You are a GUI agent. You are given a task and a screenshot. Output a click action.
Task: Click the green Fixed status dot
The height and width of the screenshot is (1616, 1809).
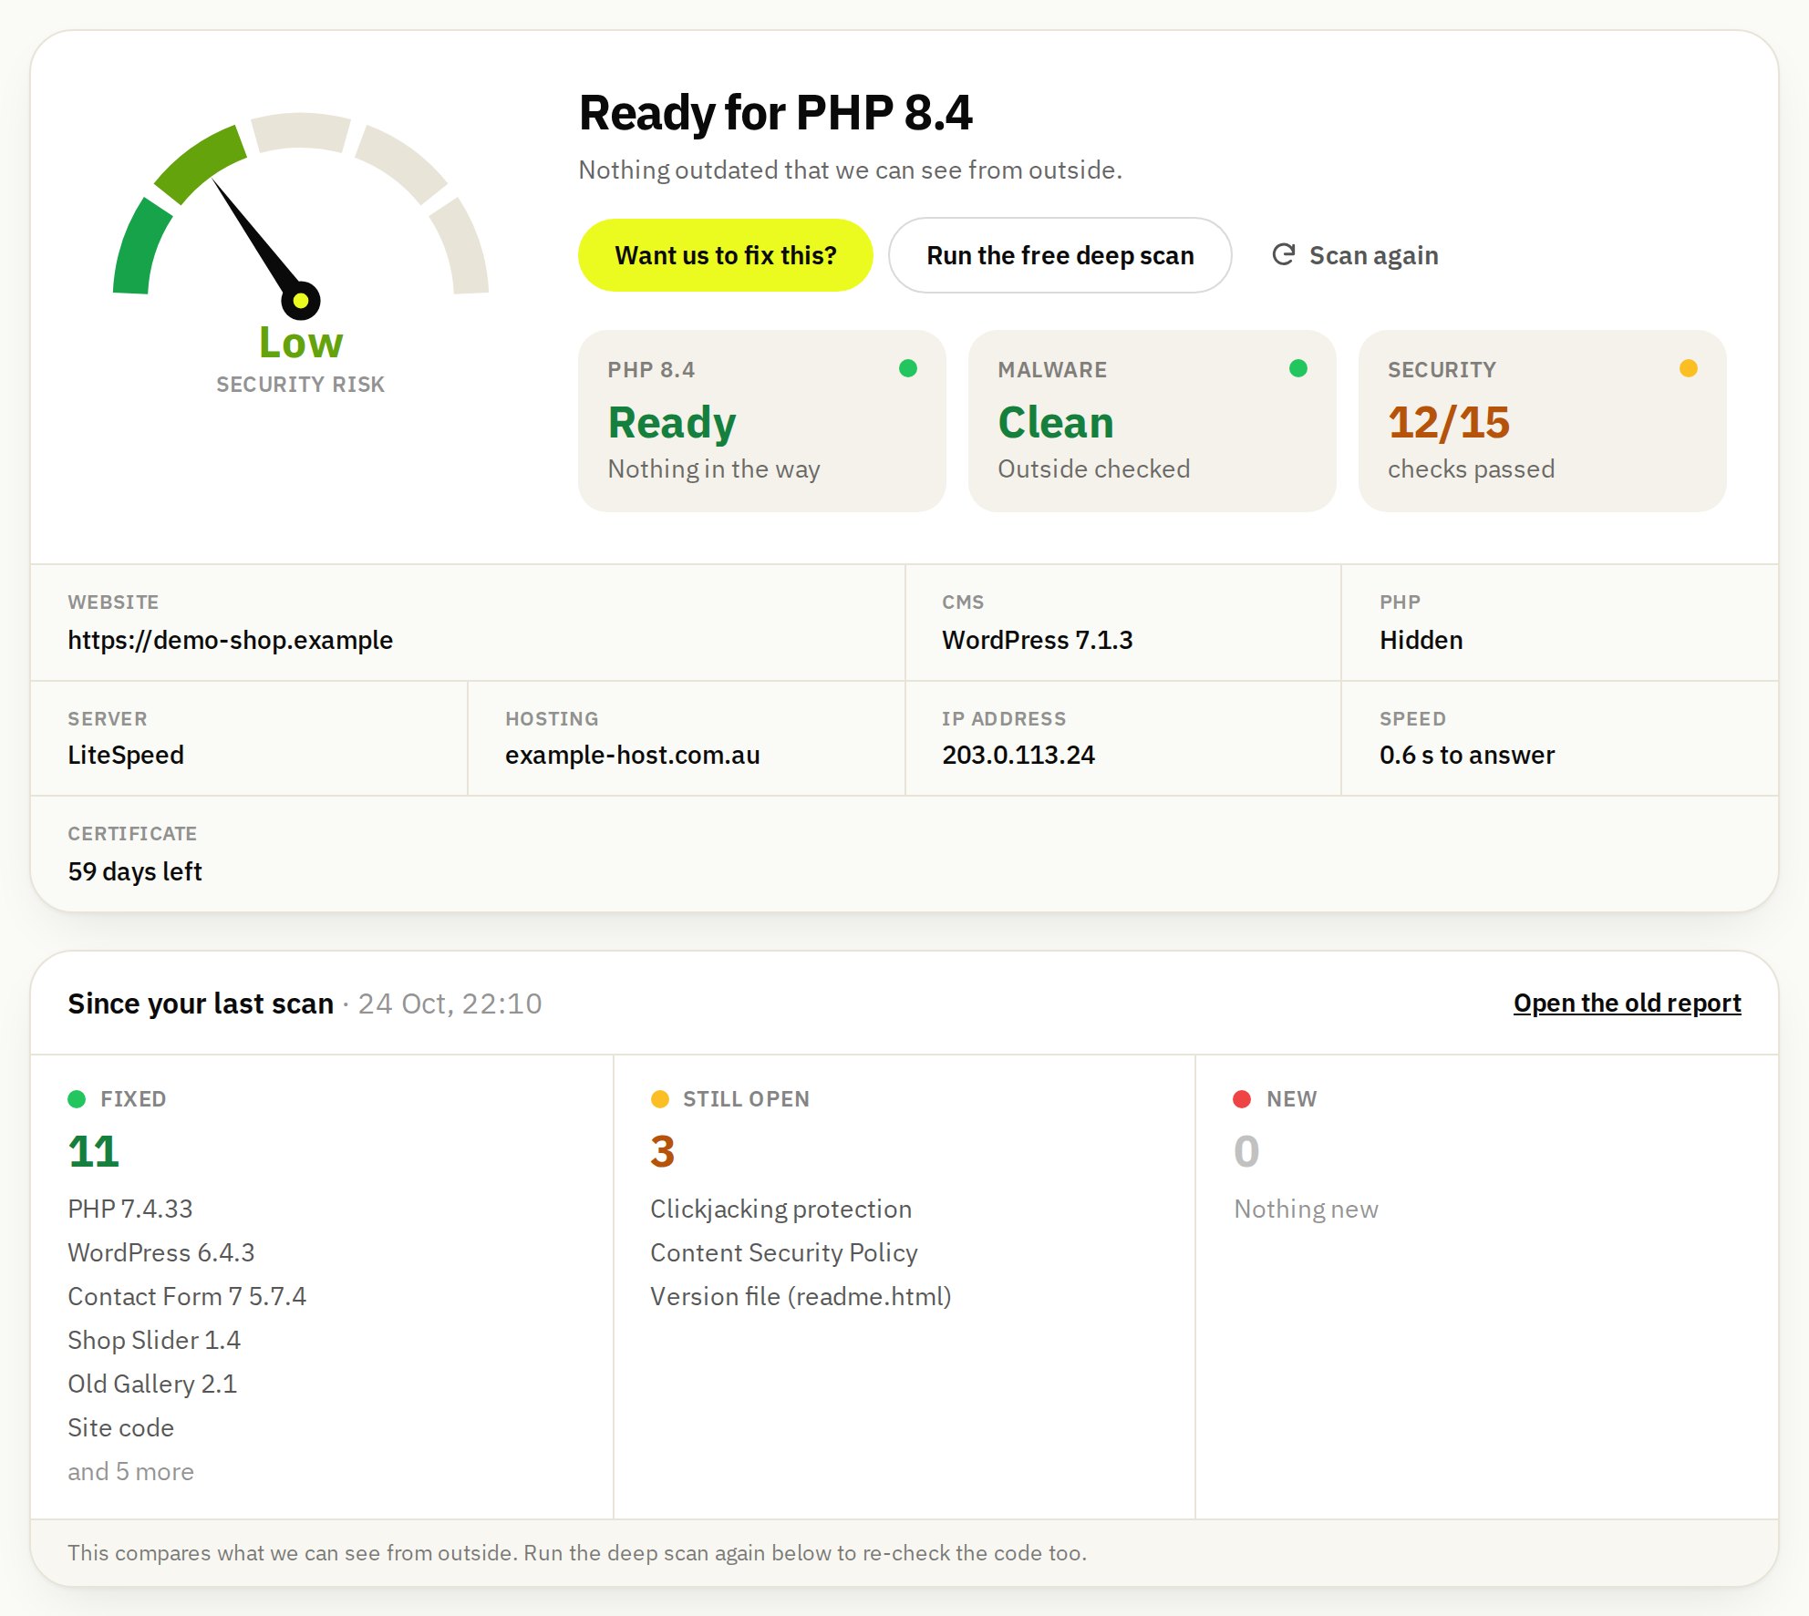(77, 1099)
